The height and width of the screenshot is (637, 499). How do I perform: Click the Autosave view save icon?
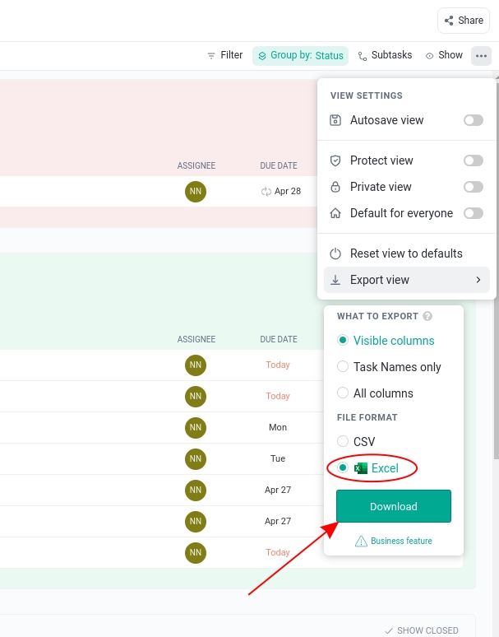(x=335, y=120)
